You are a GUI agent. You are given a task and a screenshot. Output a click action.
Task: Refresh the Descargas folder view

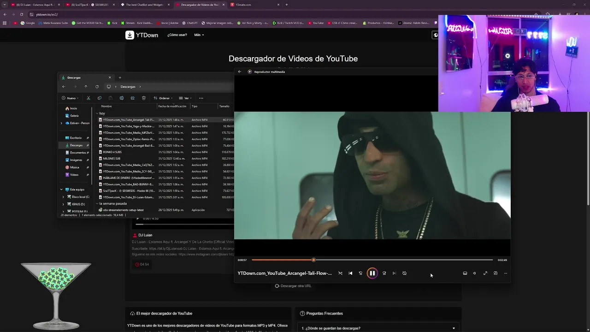pyautogui.click(x=97, y=86)
